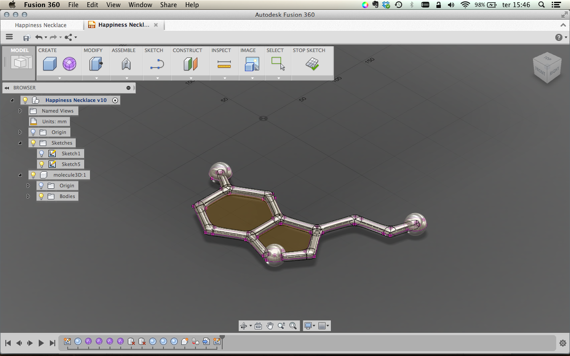Screen dimensions: 570x356
Task: Toggle top-level Origin folder lightbulb
Action: click(33, 132)
